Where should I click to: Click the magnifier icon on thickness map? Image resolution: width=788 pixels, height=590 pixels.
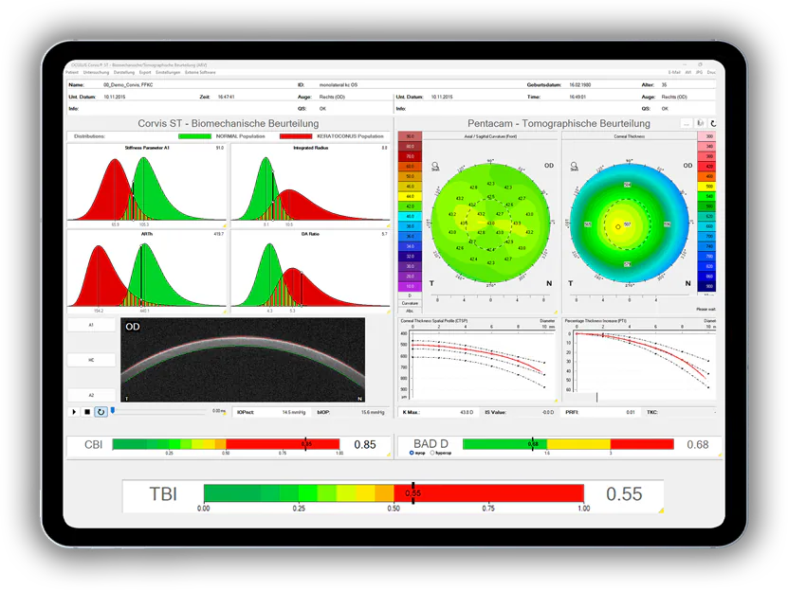tap(574, 166)
